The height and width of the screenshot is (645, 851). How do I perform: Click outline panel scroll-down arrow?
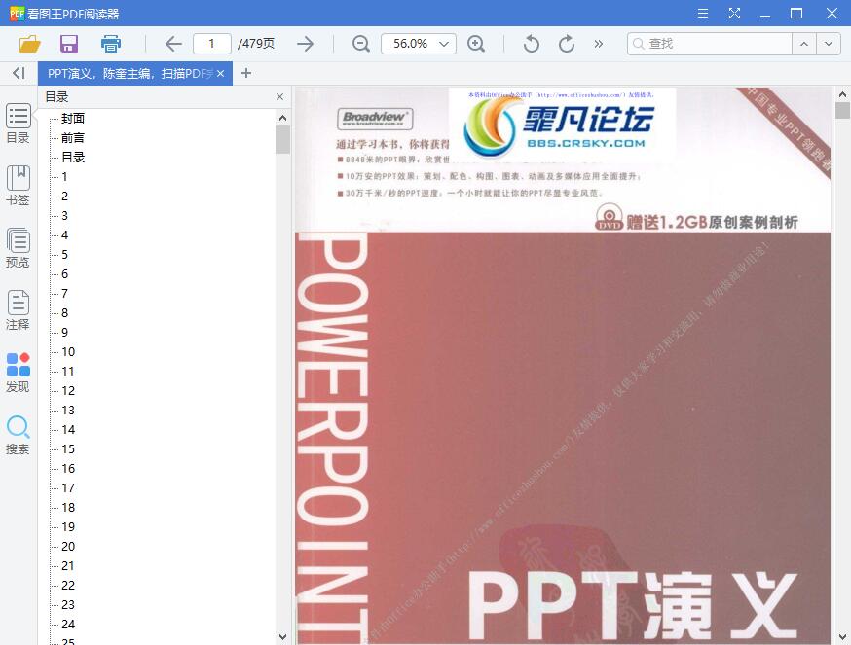282,636
